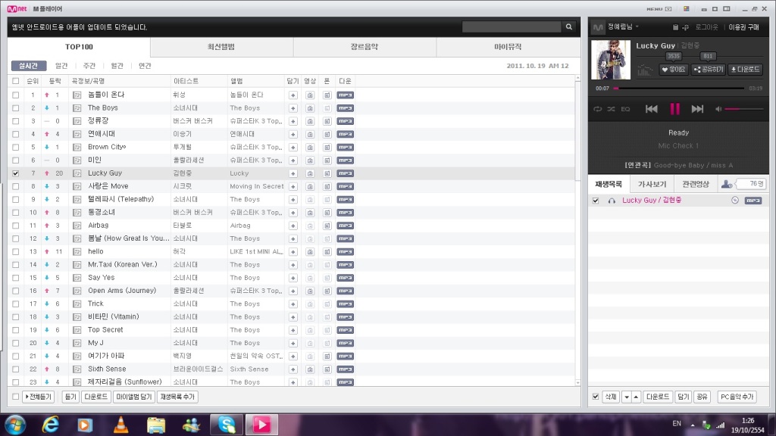Click the 재생목록 추가 button

(177, 397)
